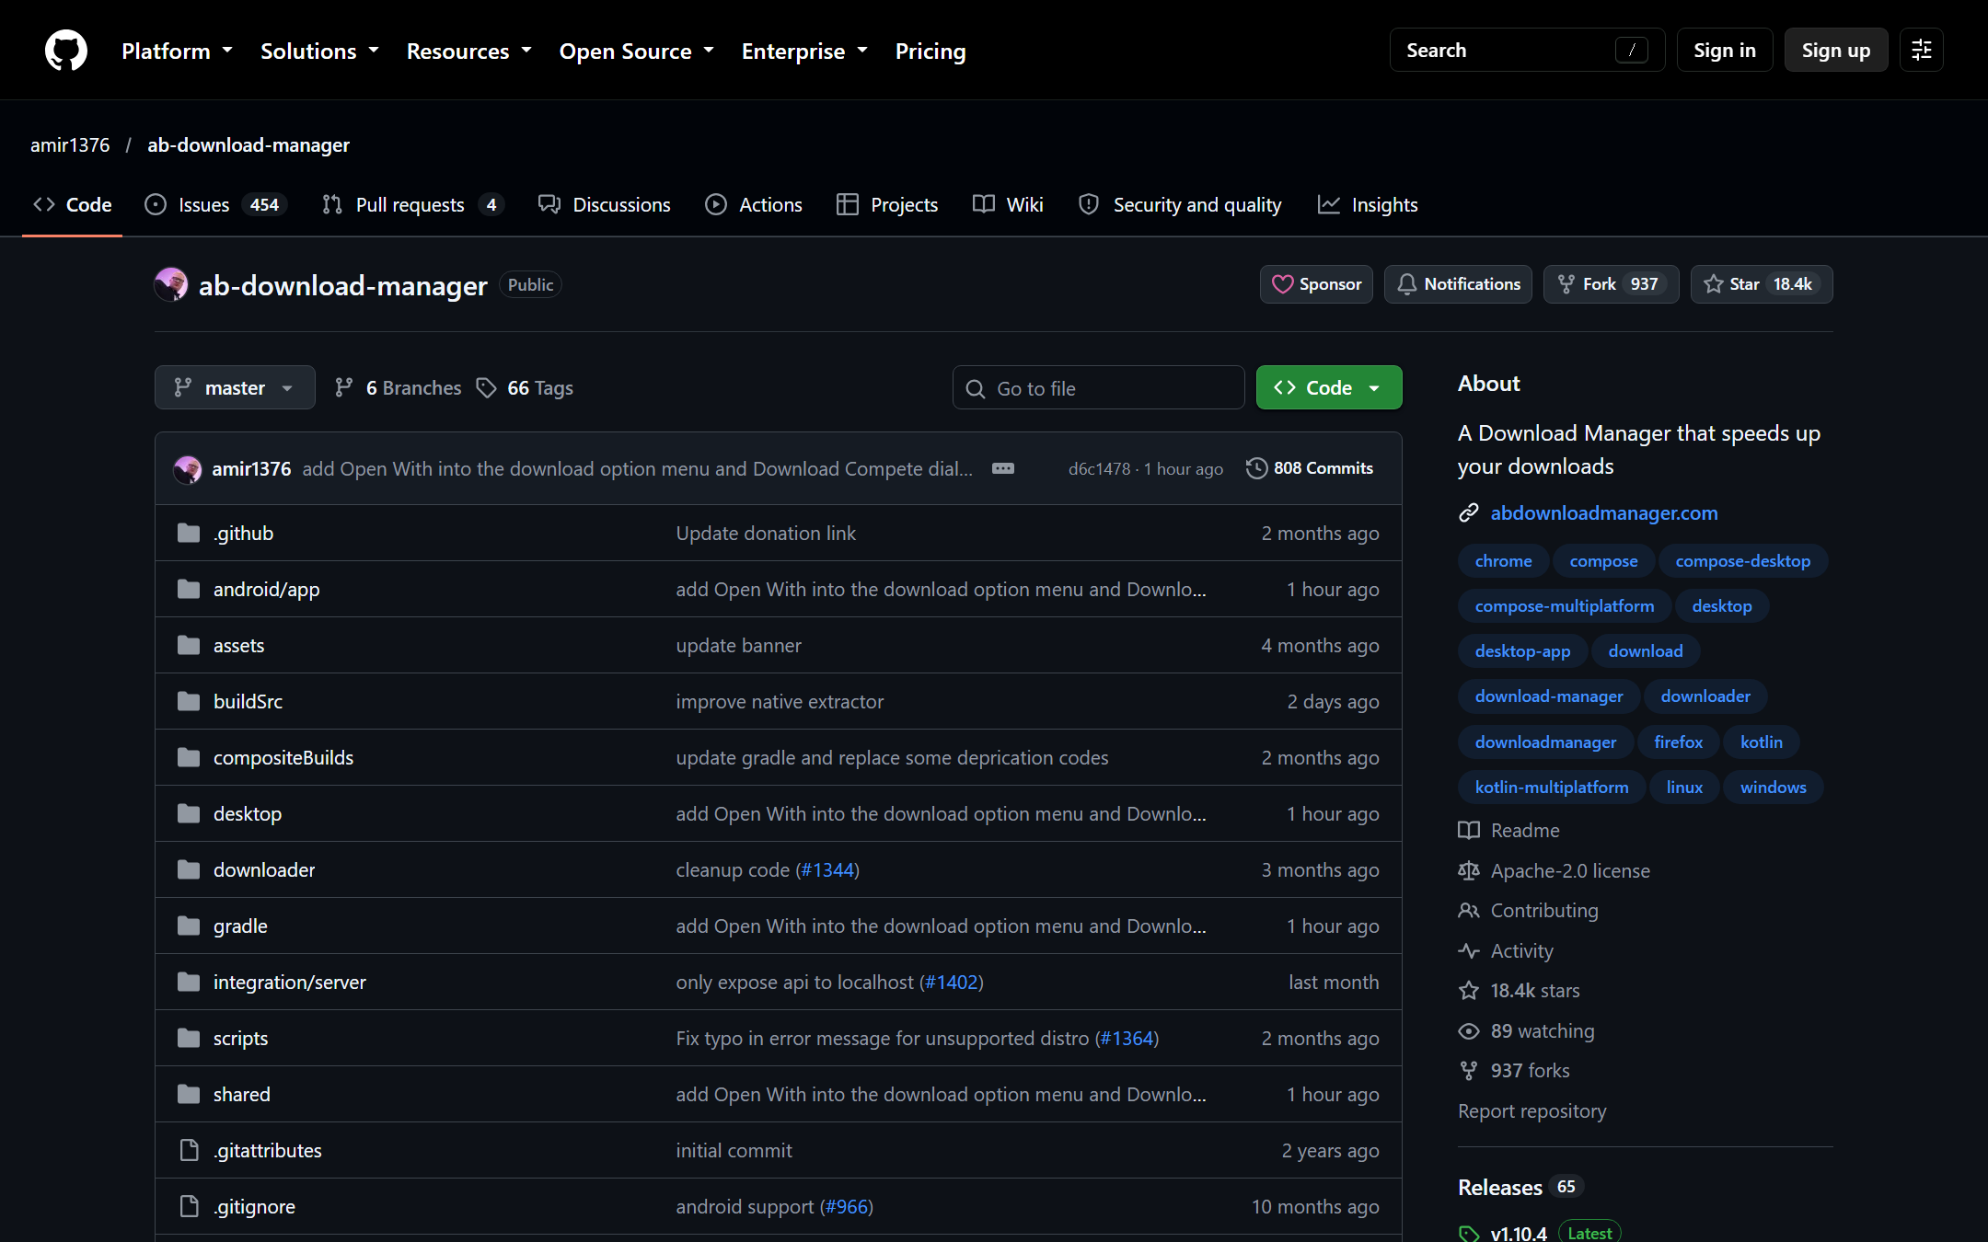This screenshot has height=1242, width=1988.
Task: Click the GitHub logo icon
Action: pyautogui.click(x=66, y=50)
